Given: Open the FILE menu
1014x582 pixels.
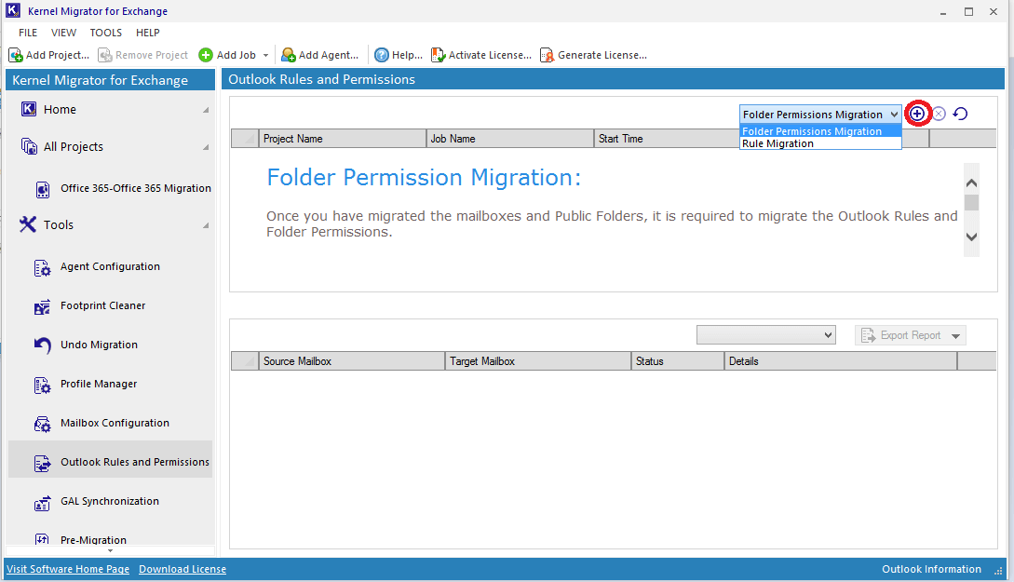Looking at the screenshot, I should click(28, 33).
